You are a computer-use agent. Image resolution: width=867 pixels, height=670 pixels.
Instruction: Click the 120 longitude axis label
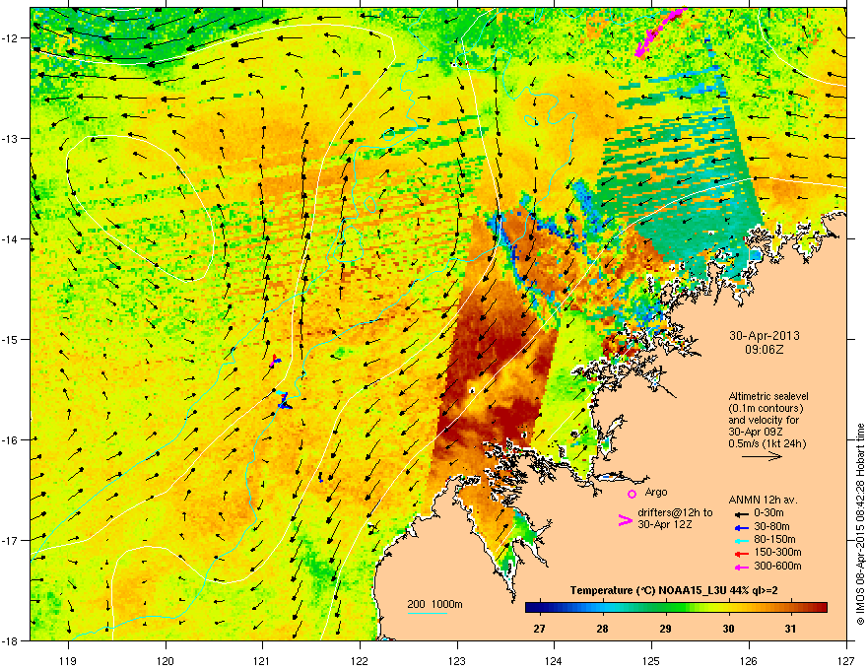coord(166,660)
